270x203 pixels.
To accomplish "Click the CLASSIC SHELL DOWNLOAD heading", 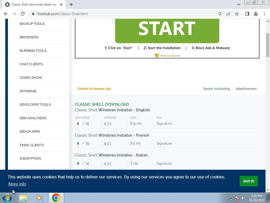I will point(102,104).
